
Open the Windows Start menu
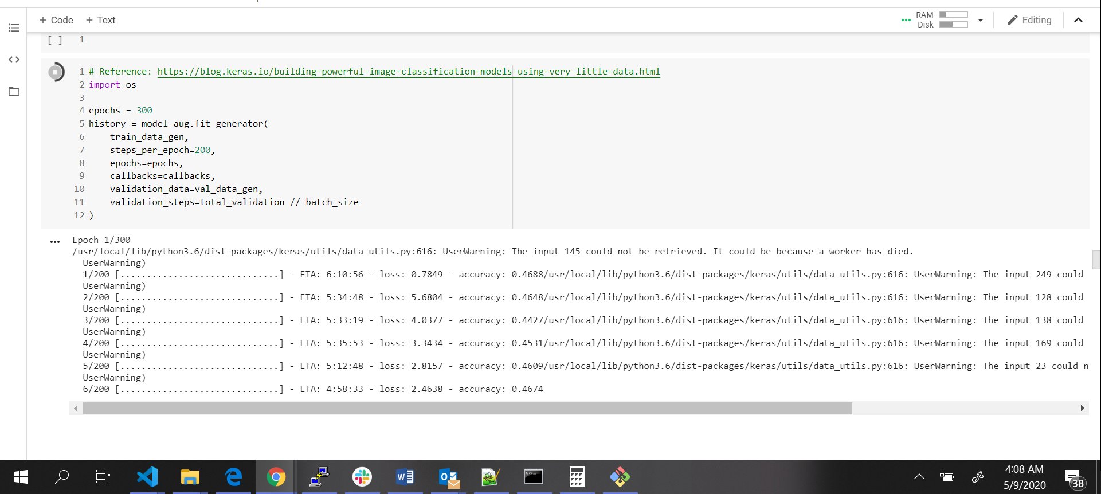click(21, 477)
